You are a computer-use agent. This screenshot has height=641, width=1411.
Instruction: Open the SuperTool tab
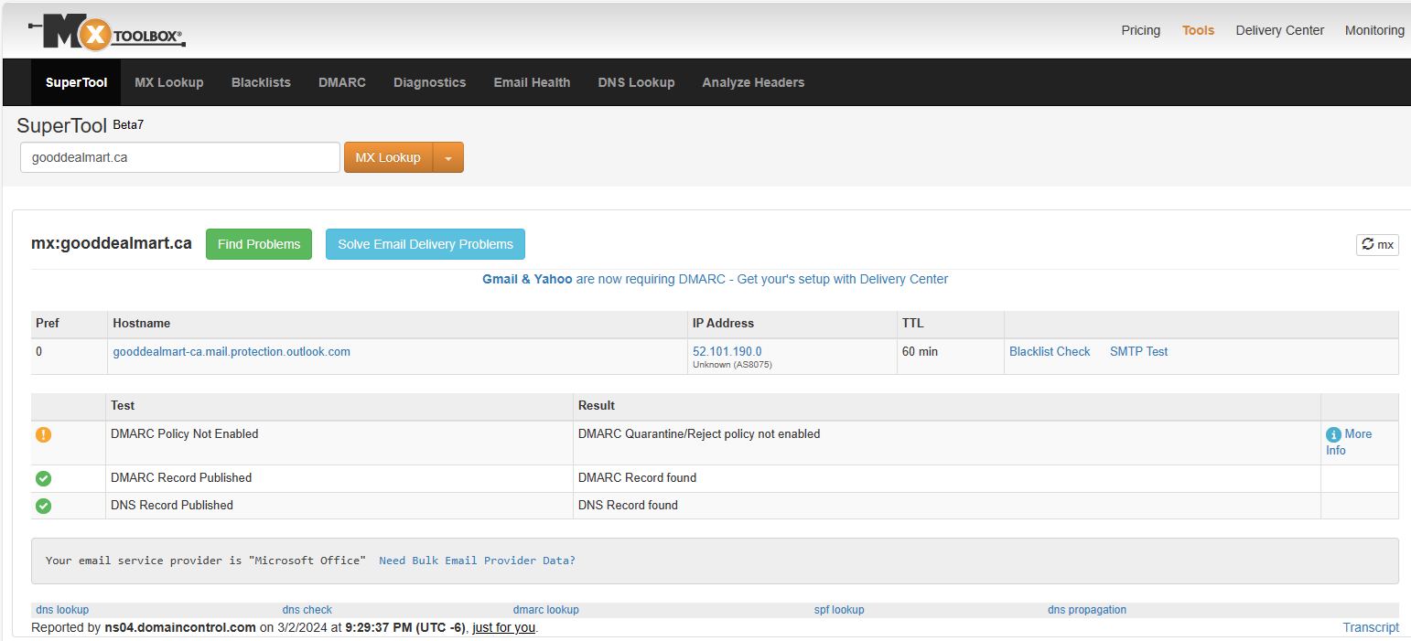76,82
